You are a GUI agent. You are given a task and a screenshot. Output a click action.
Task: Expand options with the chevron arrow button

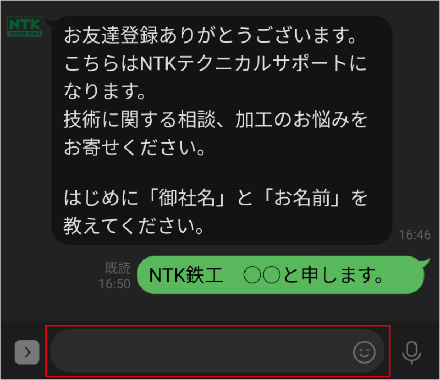(x=27, y=352)
